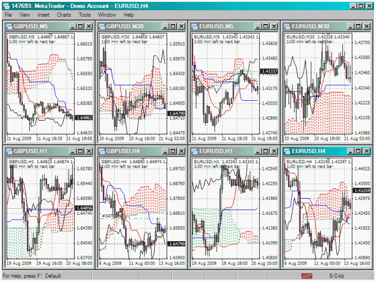Image resolution: width=376 pixels, height=282 pixels.
Task: Click the 1.69750 scale value in GBPUSD,H4
Action: pyautogui.click(x=177, y=169)
